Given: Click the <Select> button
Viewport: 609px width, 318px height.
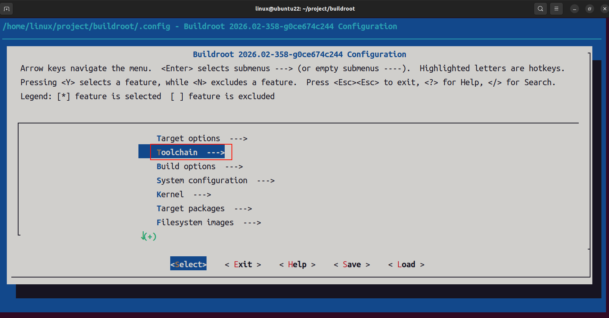Looking at the screenshot, I should click(188, 264).
